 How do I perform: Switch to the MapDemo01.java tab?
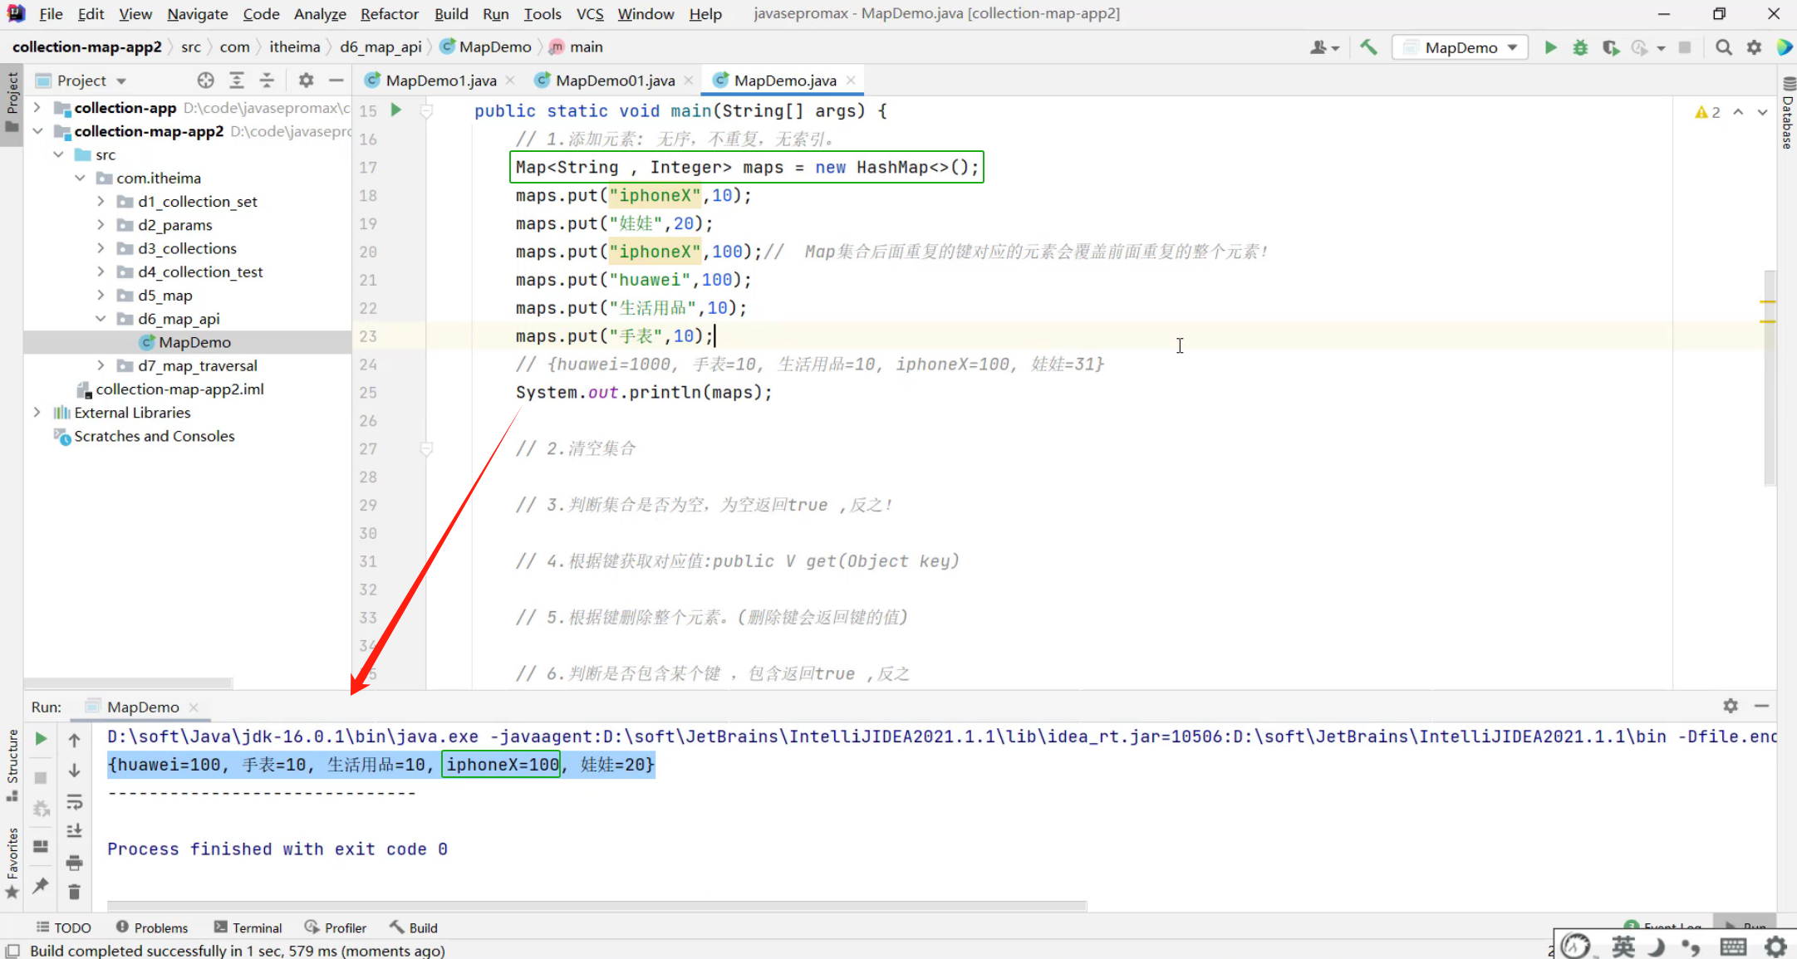[x=614, y=81]
